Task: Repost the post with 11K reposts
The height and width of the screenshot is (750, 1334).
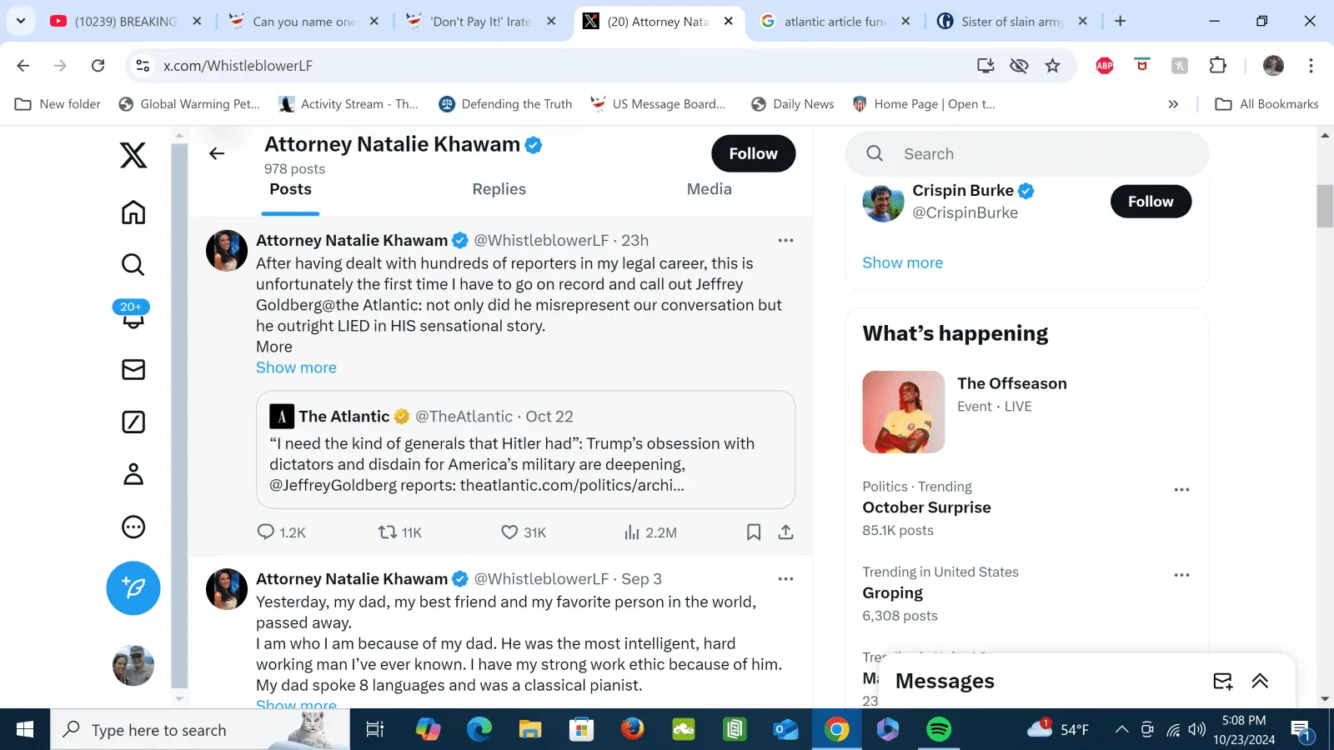Action: 388,532
